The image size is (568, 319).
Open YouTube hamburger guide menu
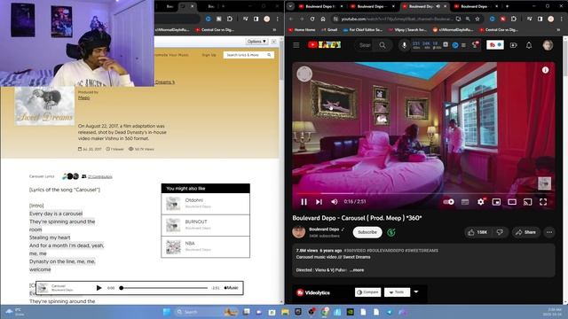click(296, 45)
